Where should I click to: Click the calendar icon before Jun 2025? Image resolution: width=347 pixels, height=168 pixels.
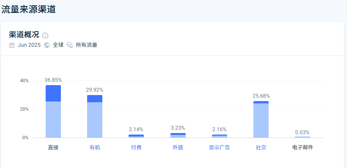coord(12,45)
